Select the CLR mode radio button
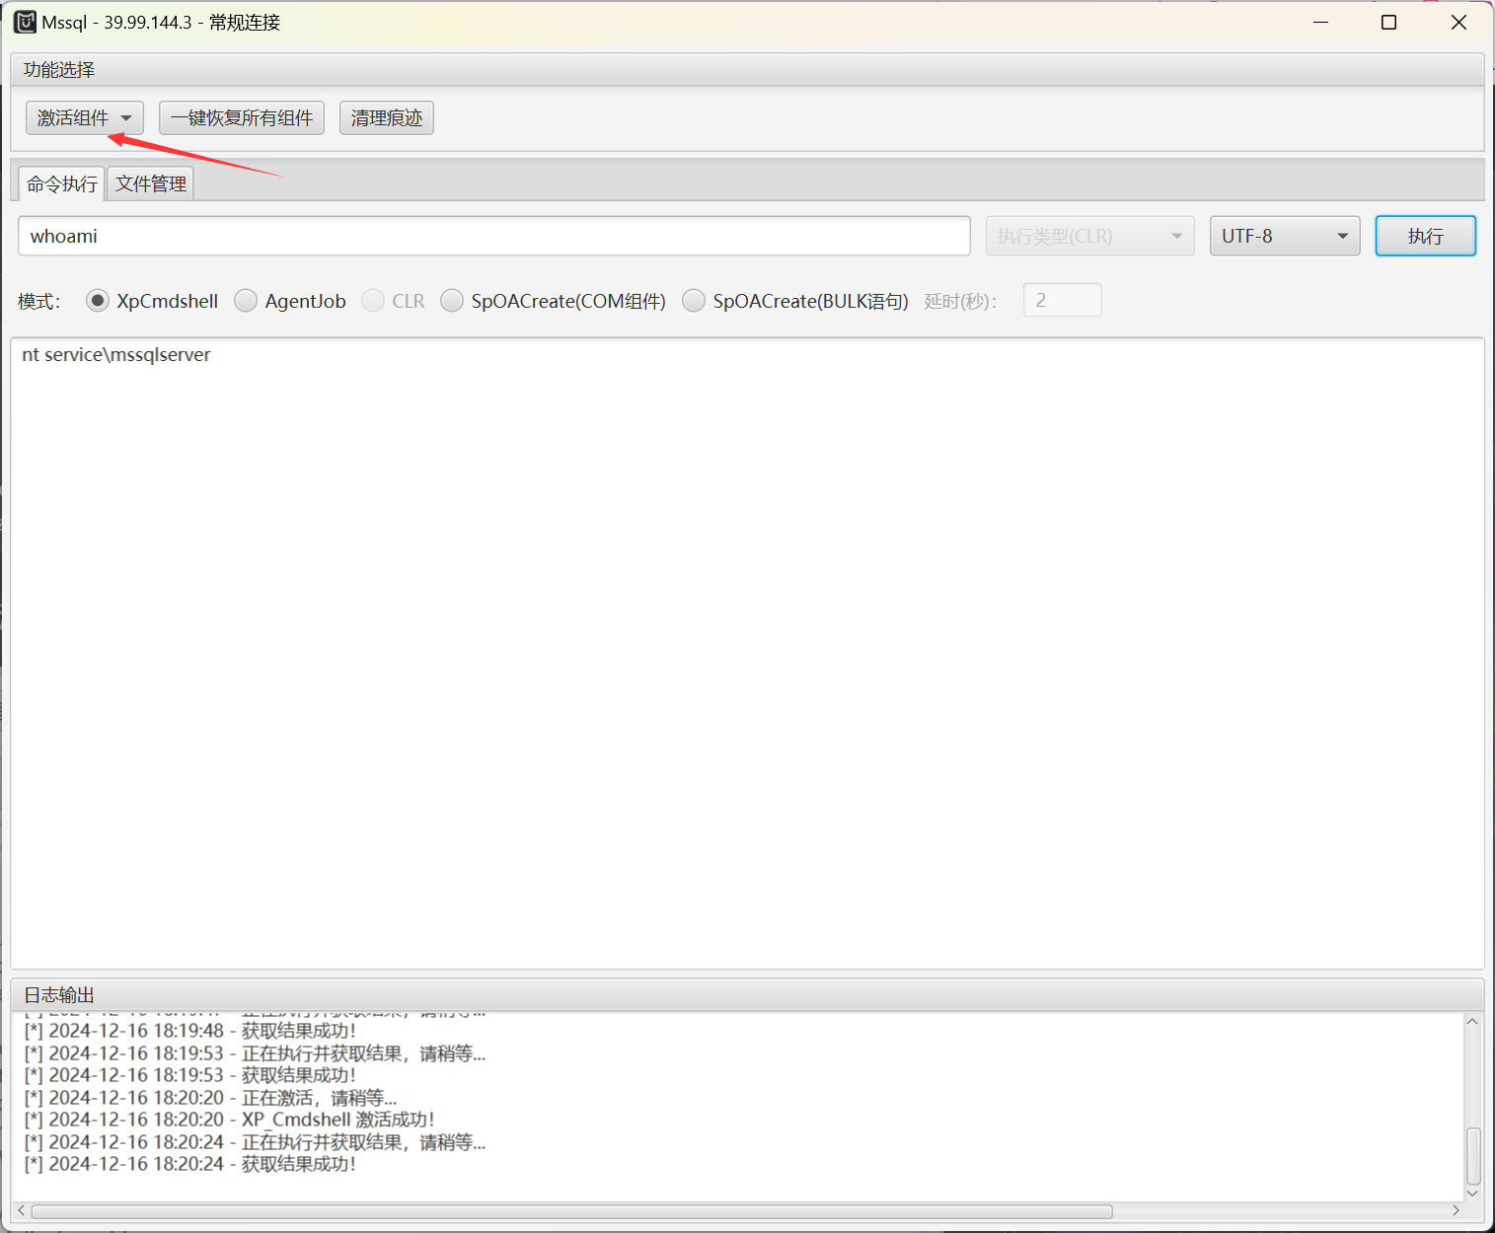The image size is (1495, 1233). [373, 301]
